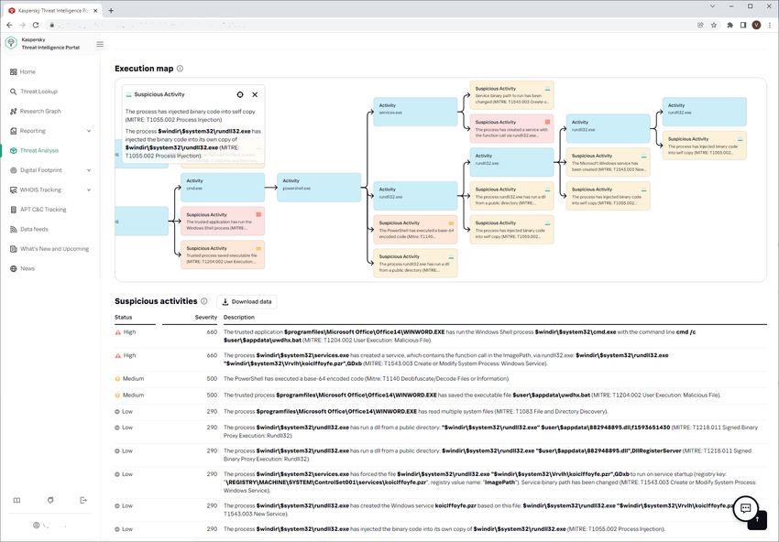
Task: Open the user account icon at sidebar bottom
Action: (x=37, y=526)
